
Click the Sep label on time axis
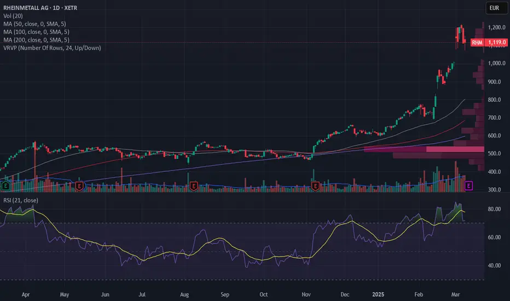[x=225, y=294]
